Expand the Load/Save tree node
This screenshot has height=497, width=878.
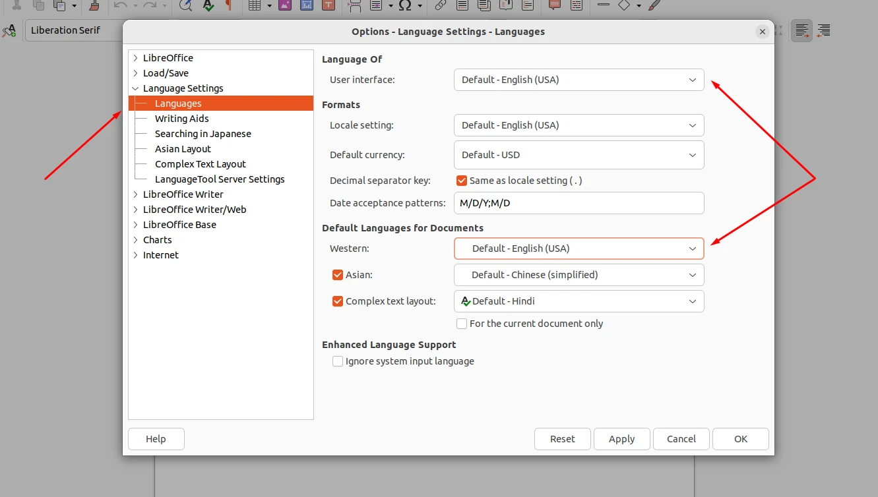[136, 73]
